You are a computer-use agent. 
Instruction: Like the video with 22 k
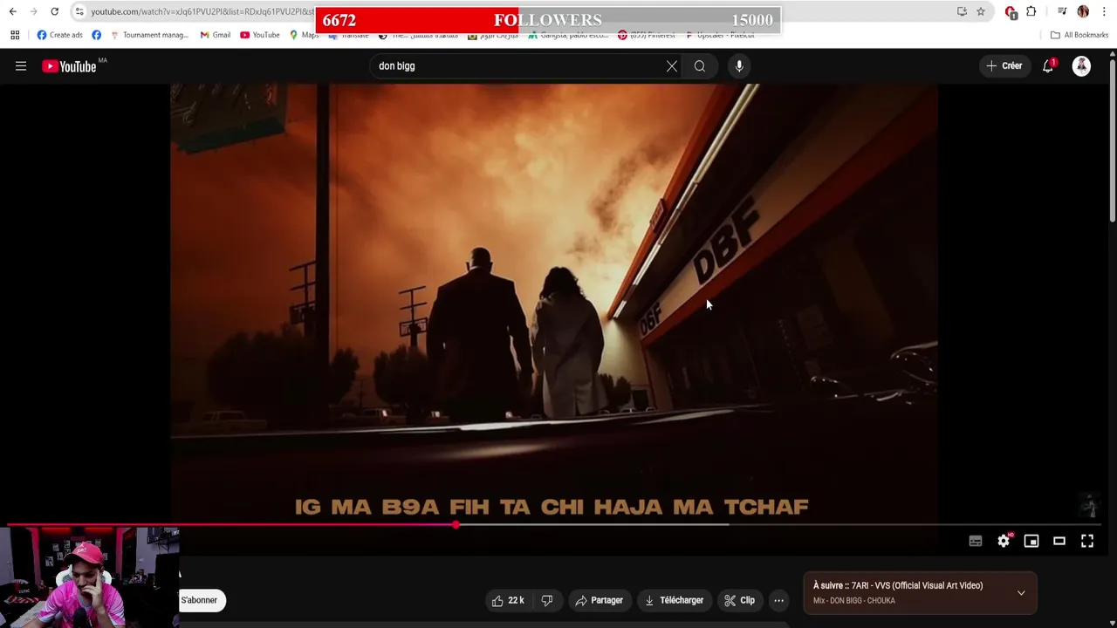(x=508, y=600)
